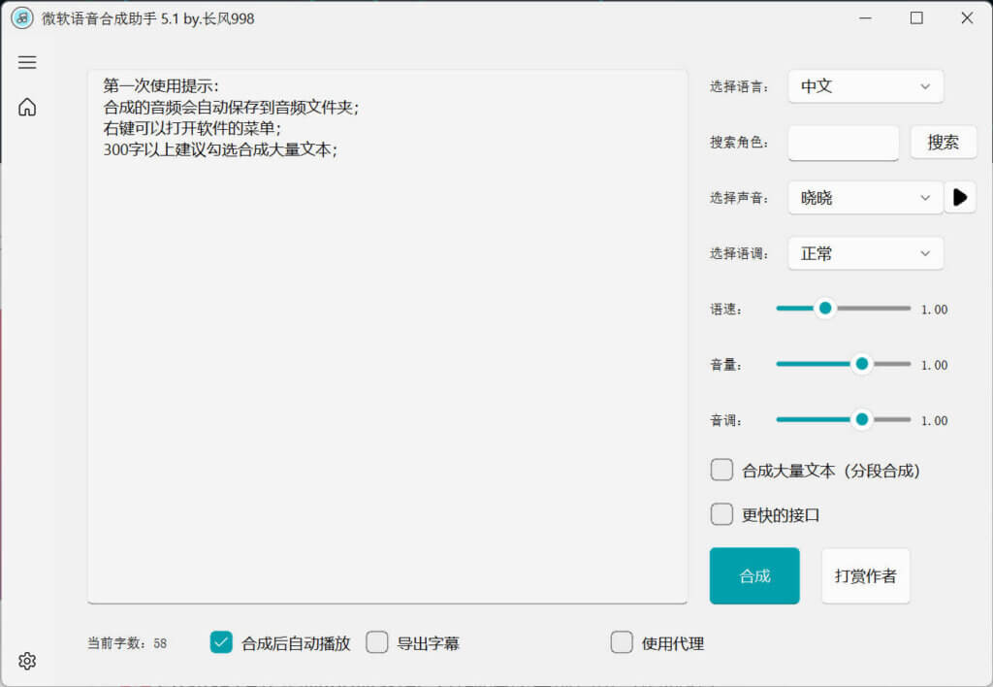This screenshot has height=687, width=993.
Task: Minimize the application window
Action: pos(866,18)
